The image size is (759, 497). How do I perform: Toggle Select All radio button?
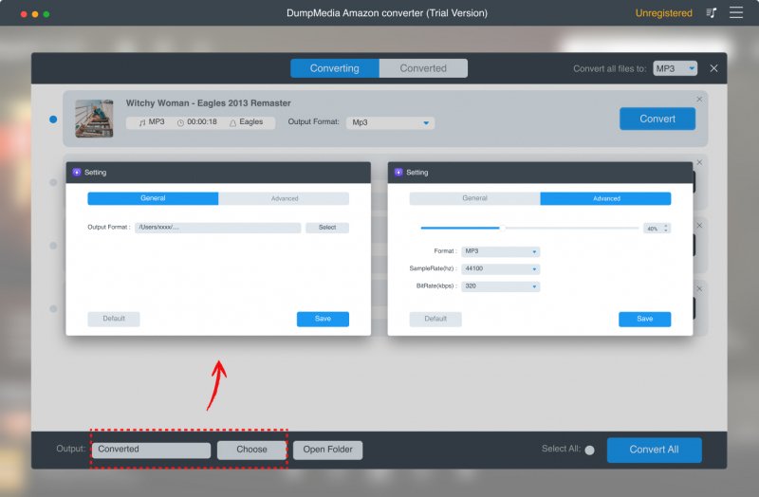click(589, 451)
